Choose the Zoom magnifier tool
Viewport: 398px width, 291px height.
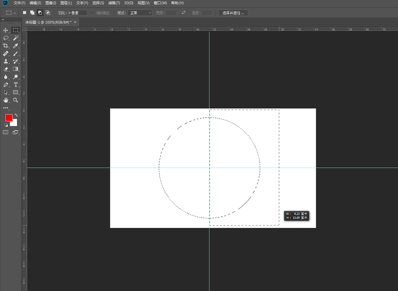point(16,100)
